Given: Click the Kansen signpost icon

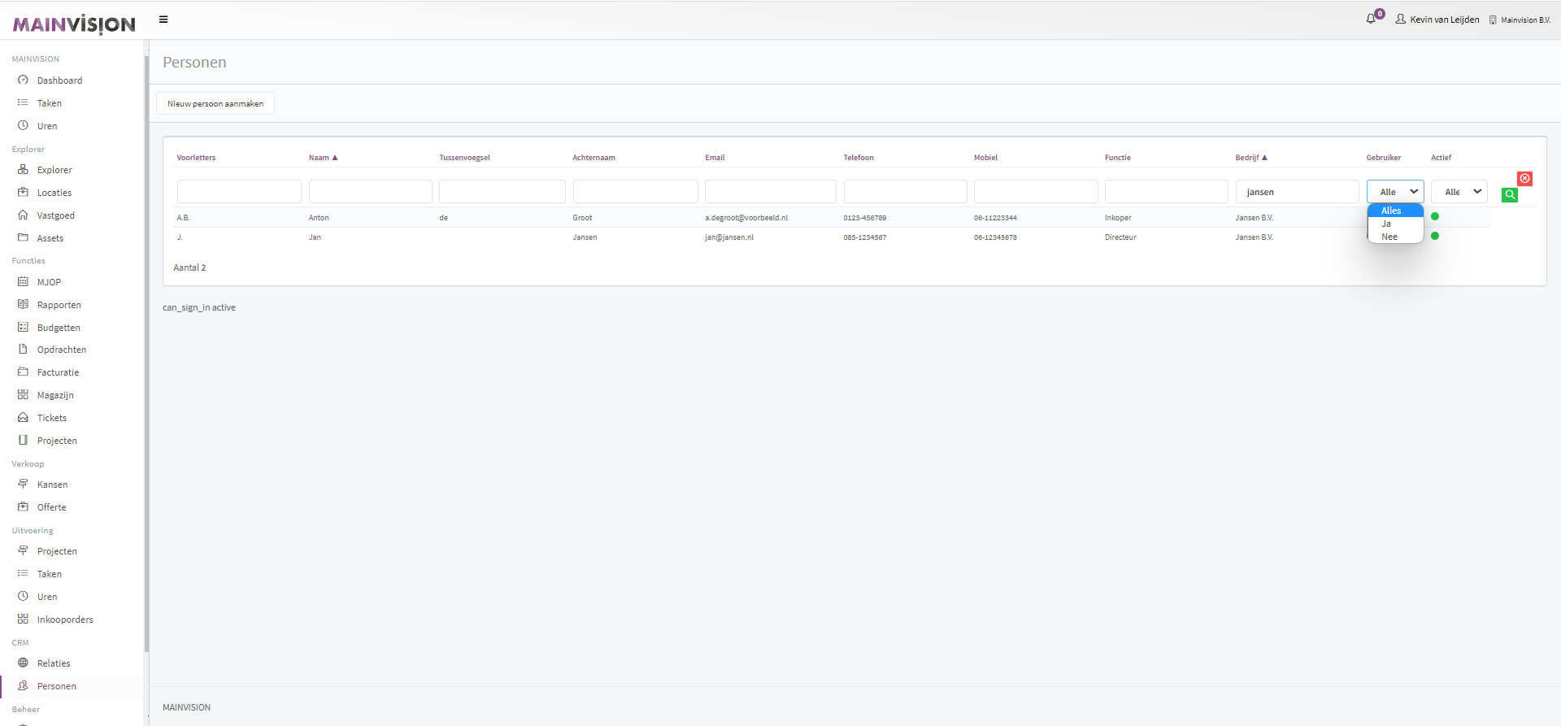Looking at the screenshot, I should (x=23, y=485).
